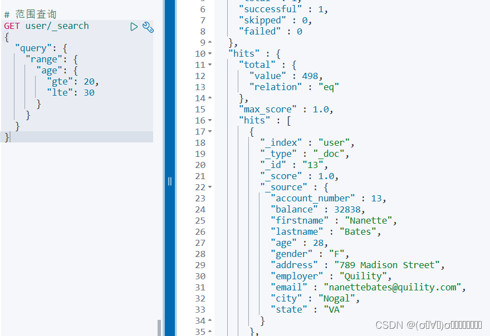490x336 pixels.
Task: Collapse the outer "hits" object on line 10
Action: point(210,53)
